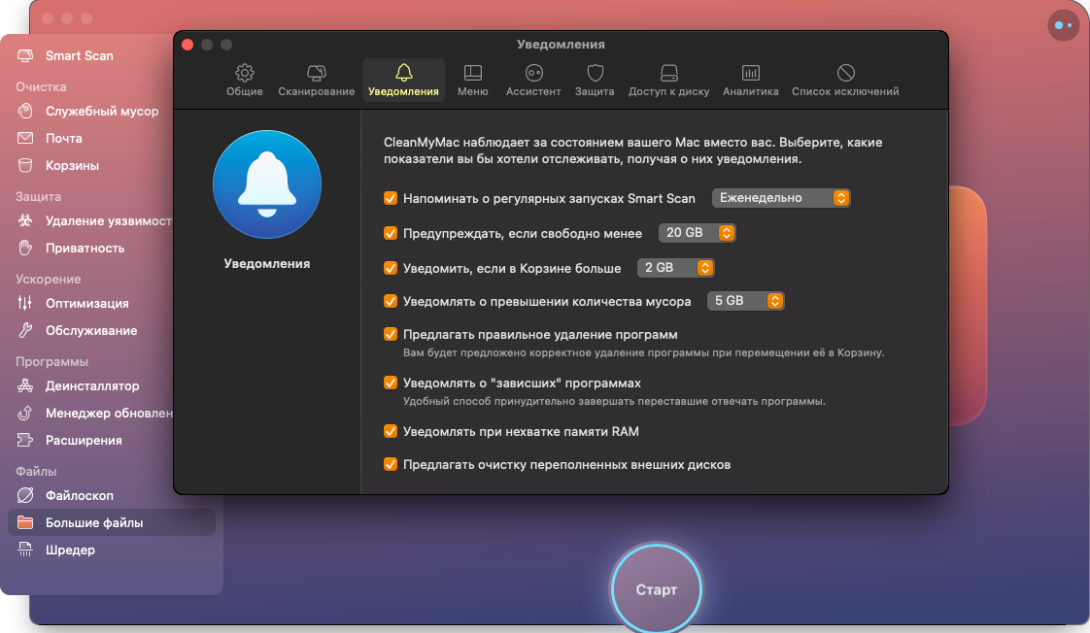Click the assistant dots icon in top-right corner

point(1063,24)
